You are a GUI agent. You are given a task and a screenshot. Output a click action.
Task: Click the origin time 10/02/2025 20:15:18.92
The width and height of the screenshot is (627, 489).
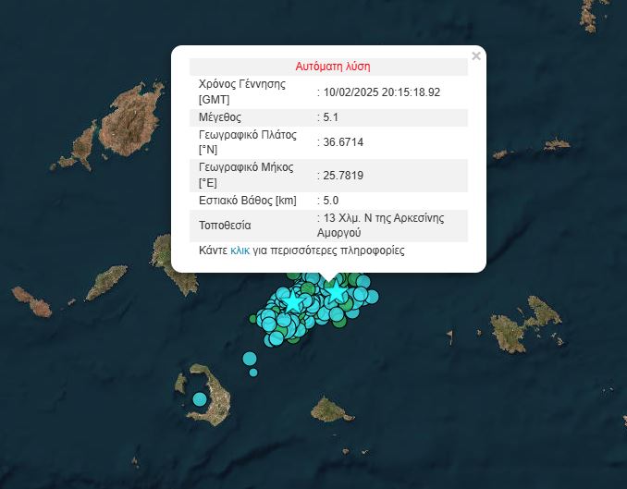coord(381,92)
